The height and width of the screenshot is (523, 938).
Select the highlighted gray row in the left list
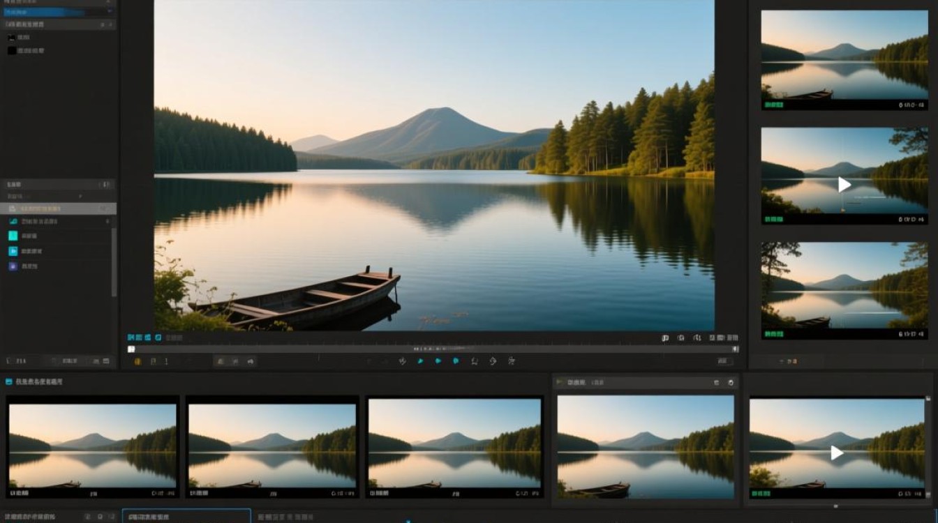(58, 209)
